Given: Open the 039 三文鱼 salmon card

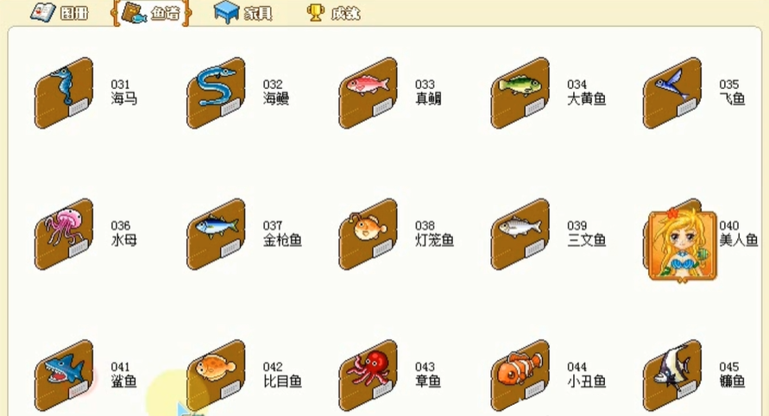Looking at the screenshot, I should coord(520,234).
